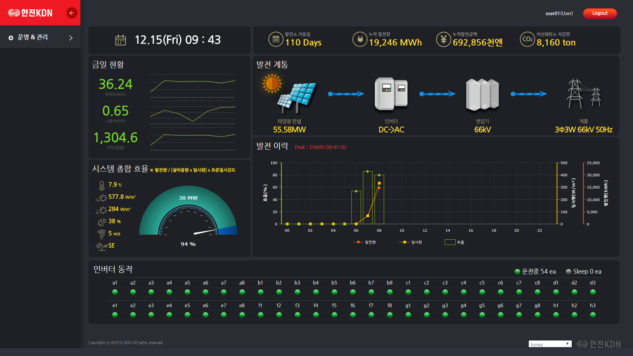This screenshot has height=356, width=633.
Task: Click the 한전KDN logo in sidebar header
Action: 30,13
